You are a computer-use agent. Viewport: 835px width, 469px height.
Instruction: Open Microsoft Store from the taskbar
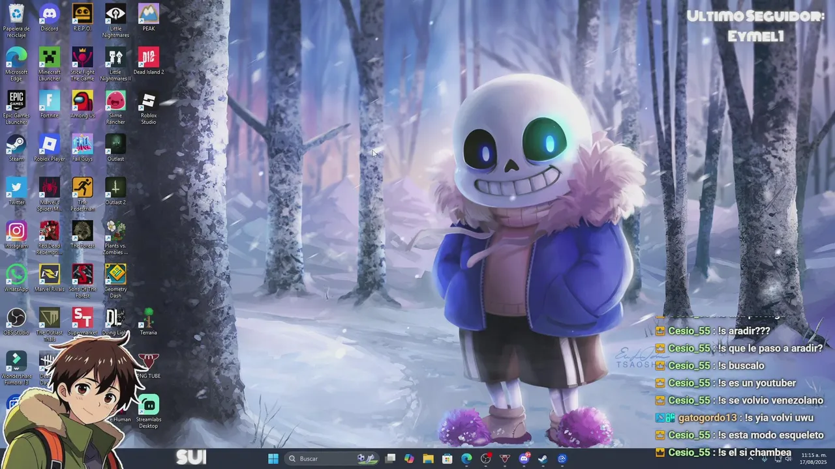click(x=447, y=459)
